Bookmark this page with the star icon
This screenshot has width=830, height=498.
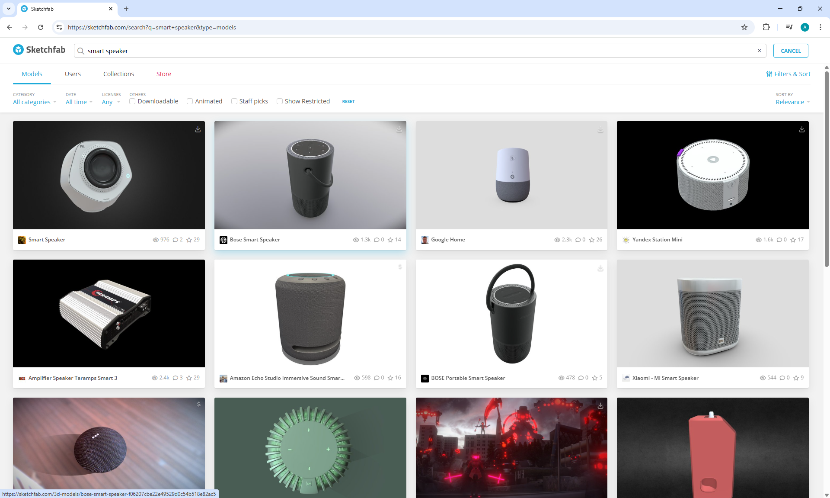tap(744, 27)
